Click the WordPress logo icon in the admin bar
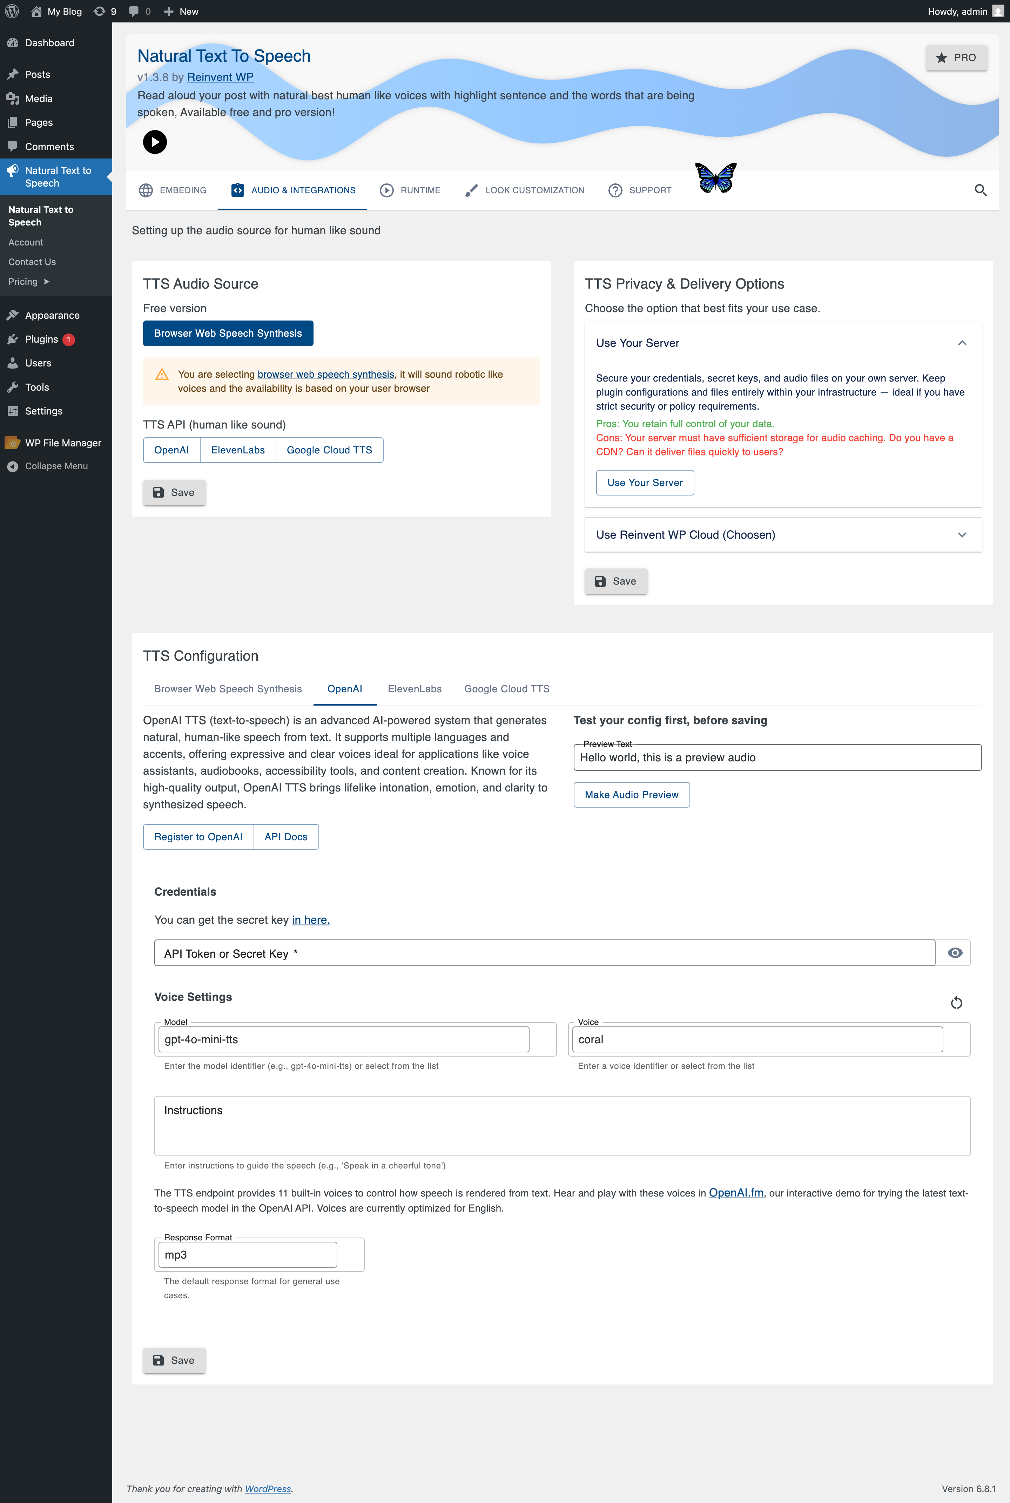This screenshot has height=1503, width=1010. point(12,11)
